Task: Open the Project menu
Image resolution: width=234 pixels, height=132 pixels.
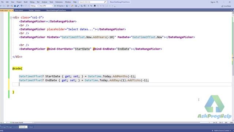Action: [x=19, y=2]
